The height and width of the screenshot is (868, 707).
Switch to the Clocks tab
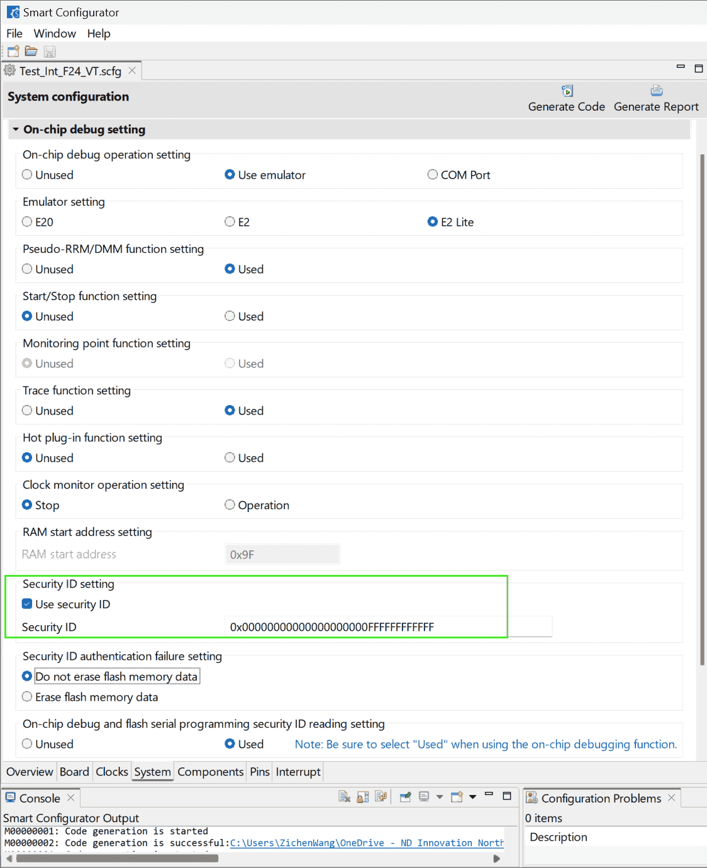coord(112,772)
